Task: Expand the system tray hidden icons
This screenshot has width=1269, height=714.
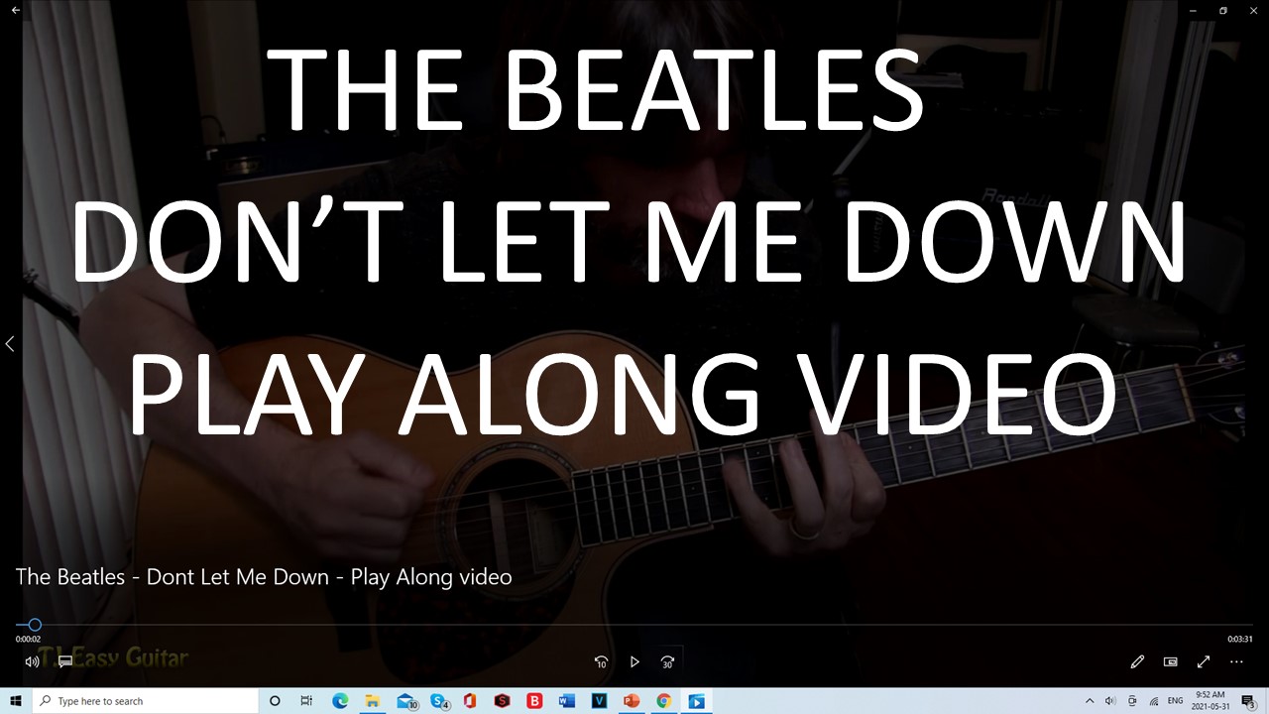Action: click(1090, 701)
